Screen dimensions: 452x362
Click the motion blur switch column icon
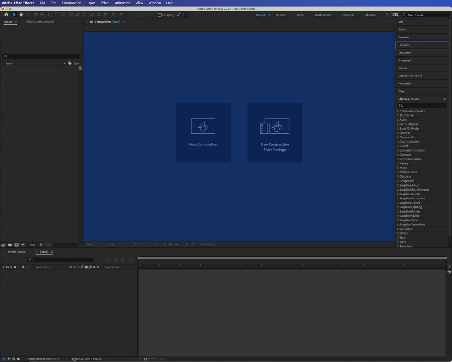(x=90, y=267)
